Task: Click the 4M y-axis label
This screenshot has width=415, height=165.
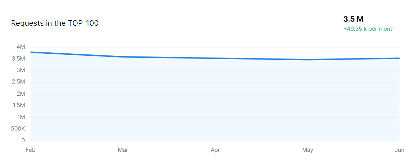Action: [21, 47]
